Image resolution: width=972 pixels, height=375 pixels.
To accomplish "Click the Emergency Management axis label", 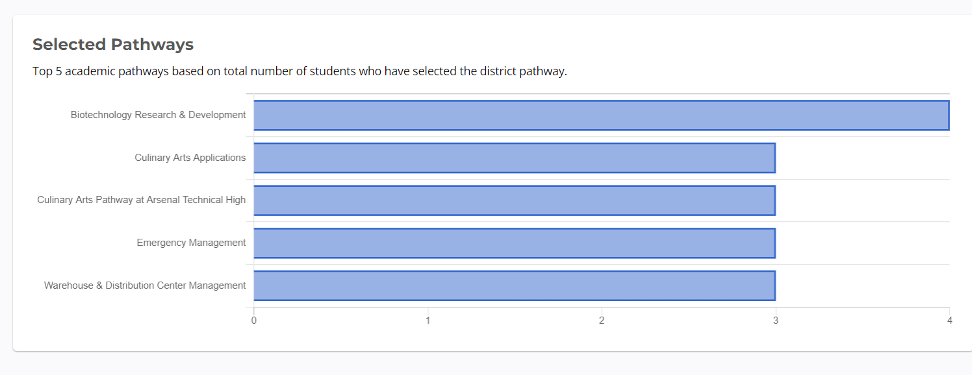I will pos(191,243).
